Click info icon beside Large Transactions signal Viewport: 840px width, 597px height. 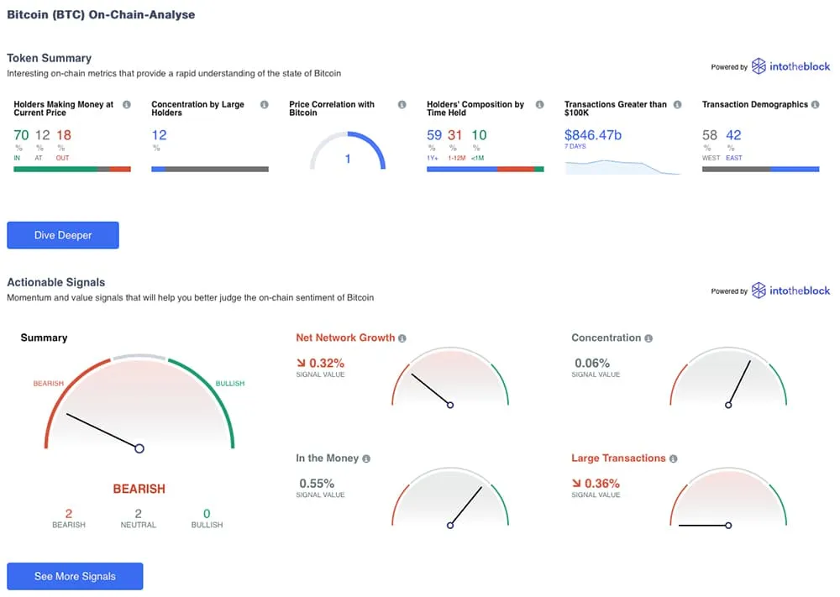pos(674,459)
